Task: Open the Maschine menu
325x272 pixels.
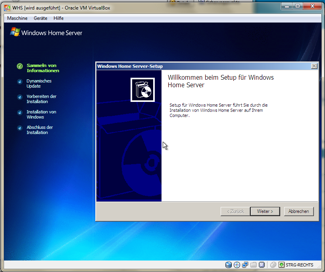Action: (17, 18)
